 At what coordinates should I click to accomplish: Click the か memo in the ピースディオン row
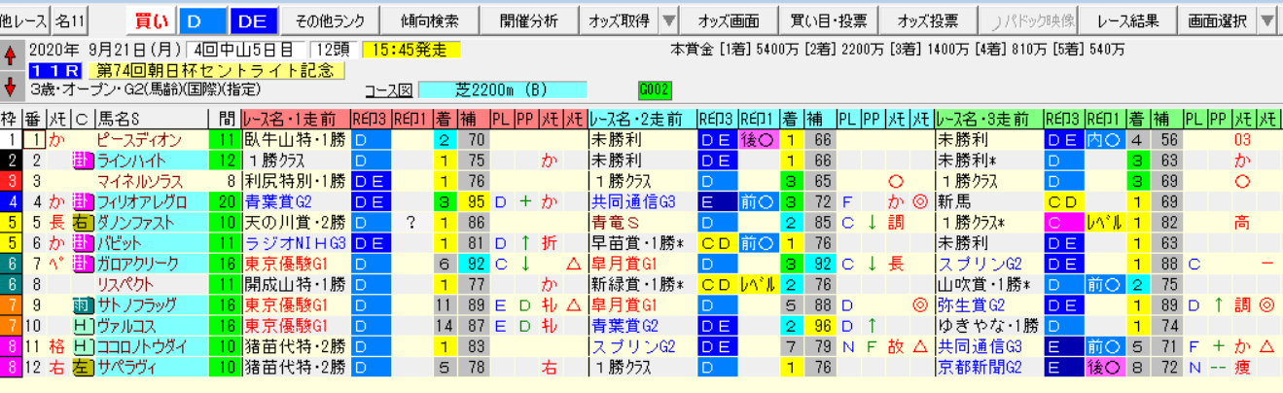click(56, 140)
